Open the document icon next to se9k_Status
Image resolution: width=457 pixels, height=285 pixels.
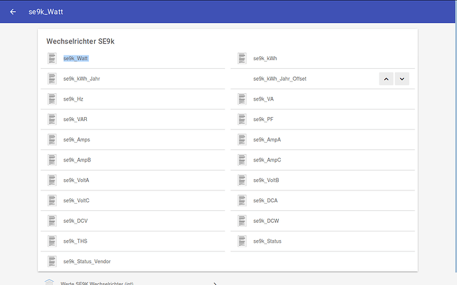242,241
